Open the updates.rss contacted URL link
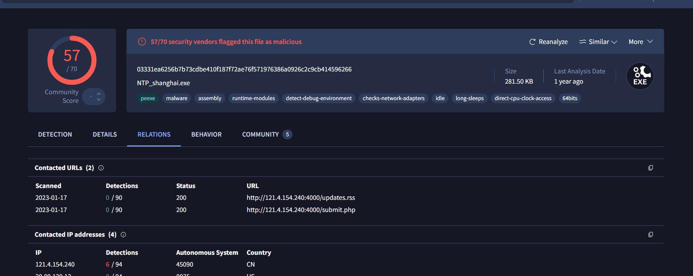The height and width of the screenshot is (276, 693). (x=300, y=197)
